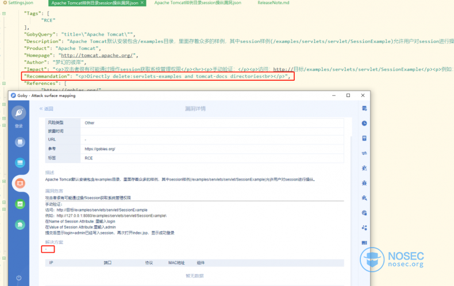Image resolution: width=454 pixels, height=286 pixels.
Task: Click the « 返回 back link in Goby
Action: tap(47, 109)
